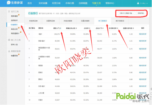152x105 pixels.
Task: Click click popularity value 73,311
Action: click(100, 34)
